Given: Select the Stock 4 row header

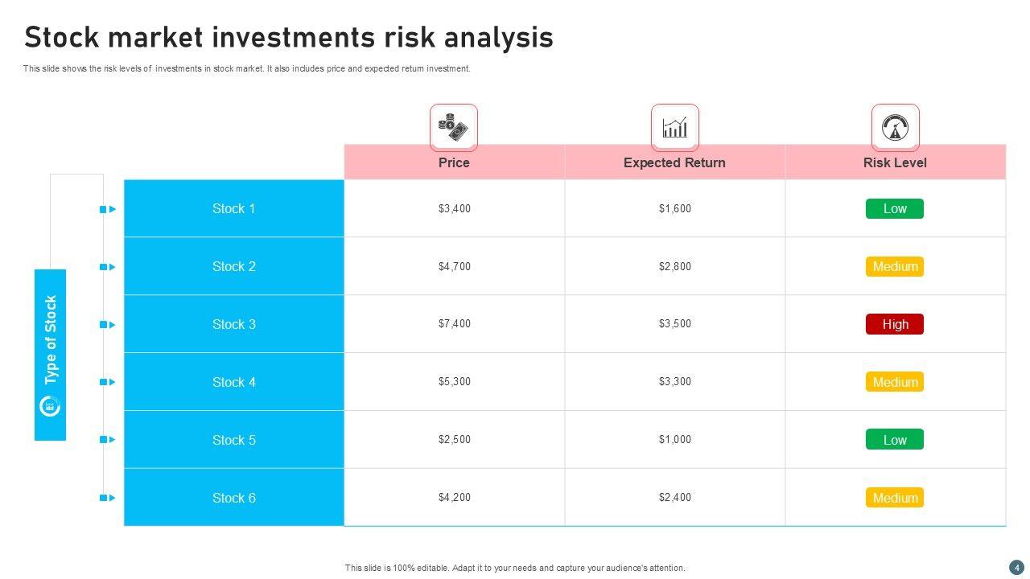Looking at the screenshot, I should tap(234, 382).
